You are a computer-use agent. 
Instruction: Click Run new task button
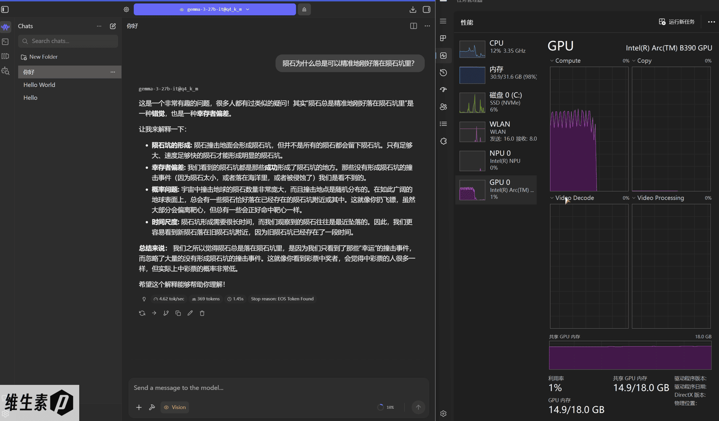(x=677, y=22)
